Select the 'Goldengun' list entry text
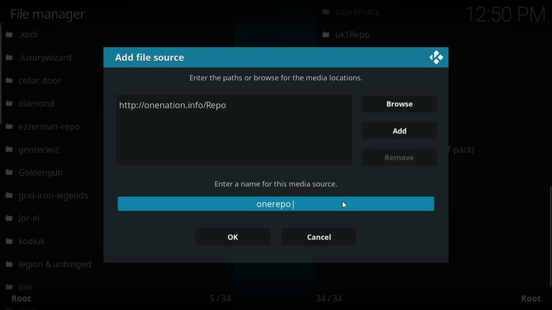Screen dimensions: 552x310 40,173
